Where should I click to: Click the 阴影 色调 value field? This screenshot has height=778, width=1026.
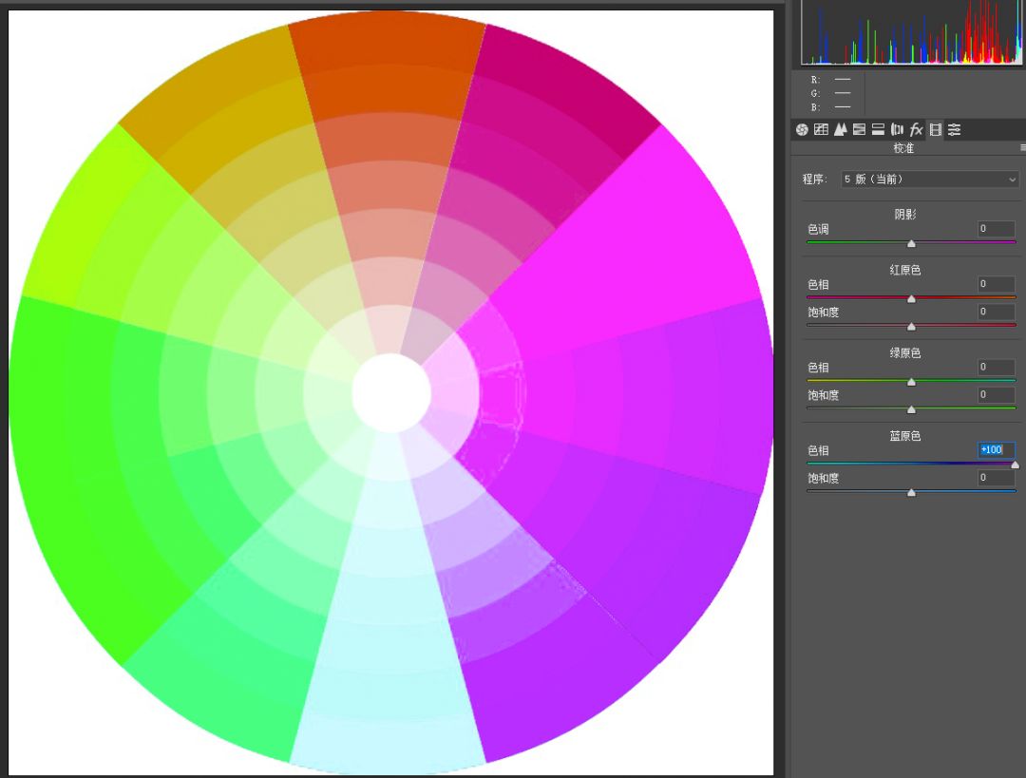click(996, 228)
